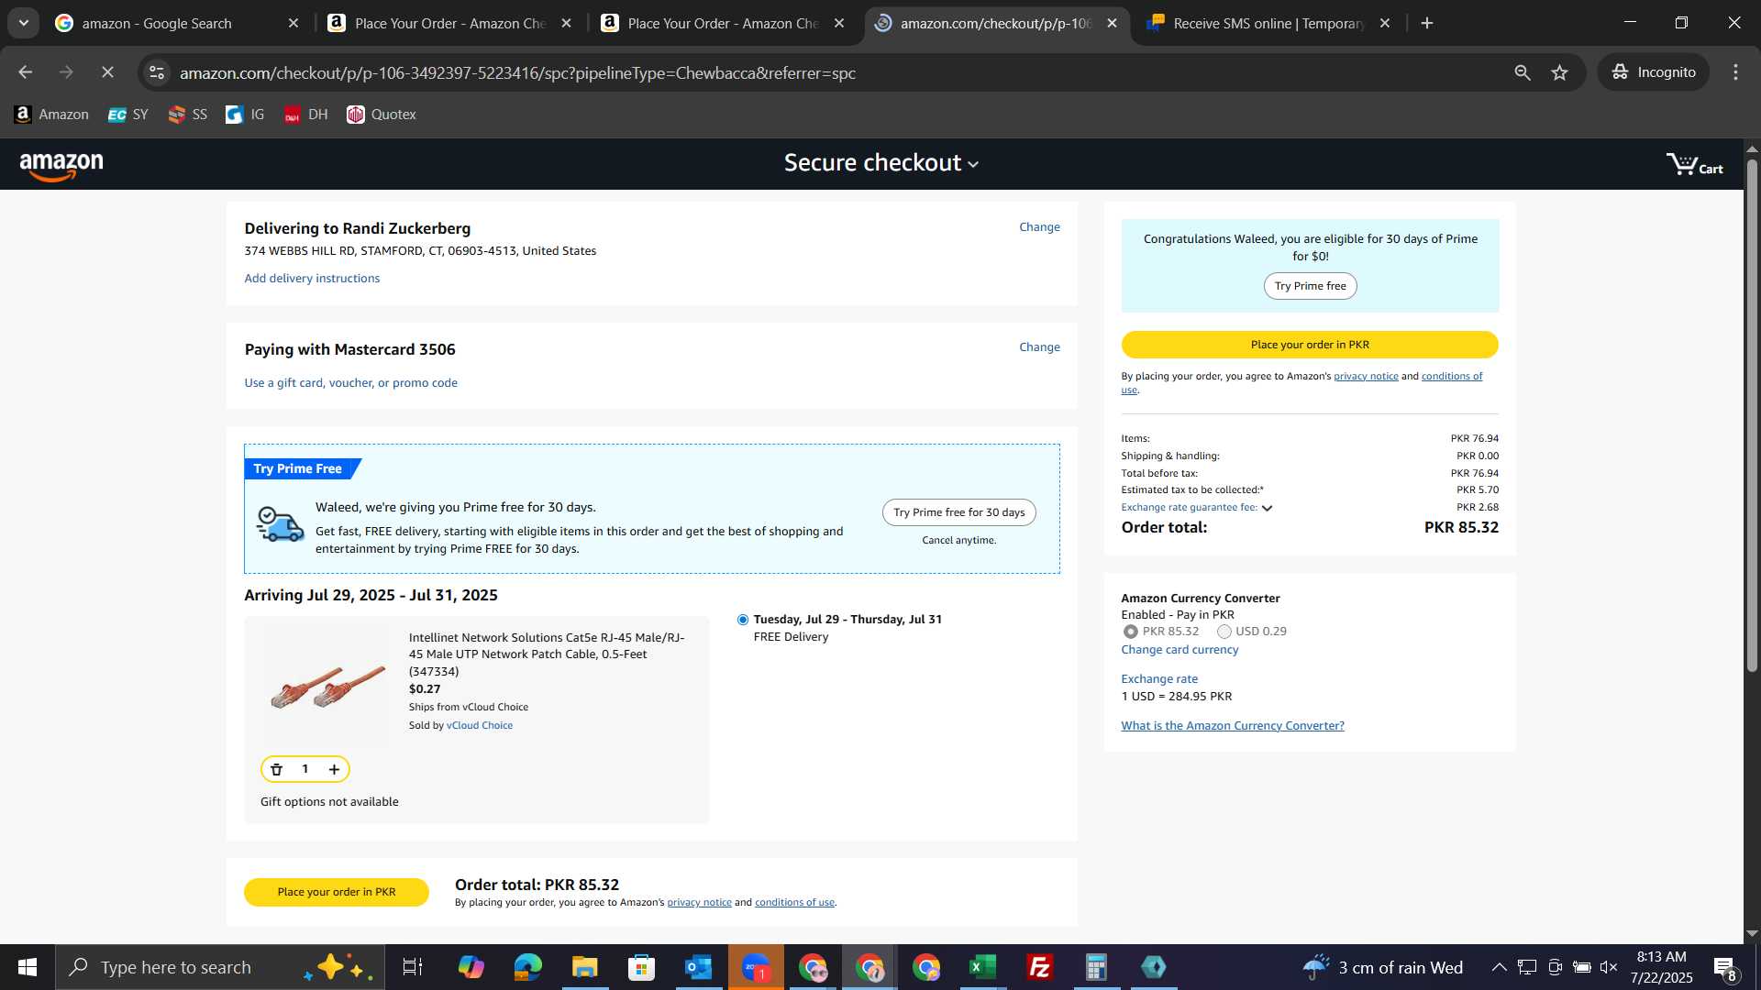Expand Exchange rate guarantee fee details

pos(1267,508)
